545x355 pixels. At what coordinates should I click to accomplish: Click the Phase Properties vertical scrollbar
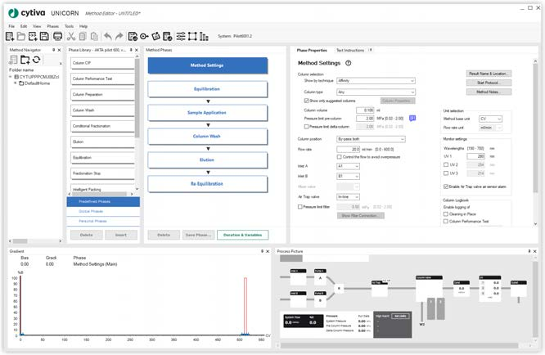click(x=535, y=128)
